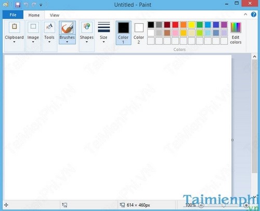Screen dimensions: 260x211
Task: Click the zoom slider handle
Action: point(224,205)
